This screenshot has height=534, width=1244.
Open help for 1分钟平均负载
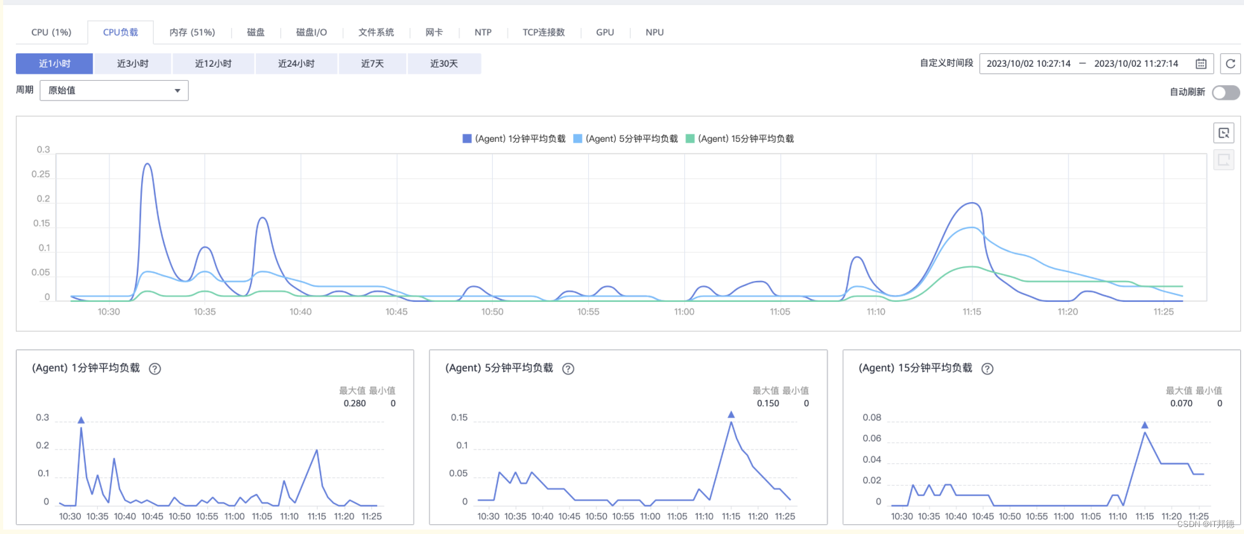(x=155, y=369)
